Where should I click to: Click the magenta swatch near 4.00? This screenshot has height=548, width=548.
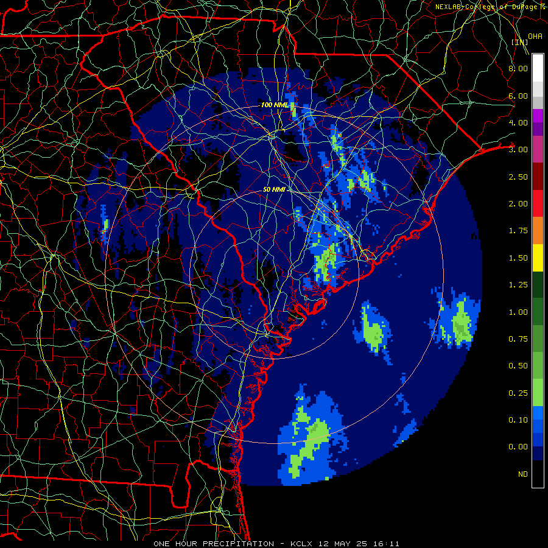538,116
